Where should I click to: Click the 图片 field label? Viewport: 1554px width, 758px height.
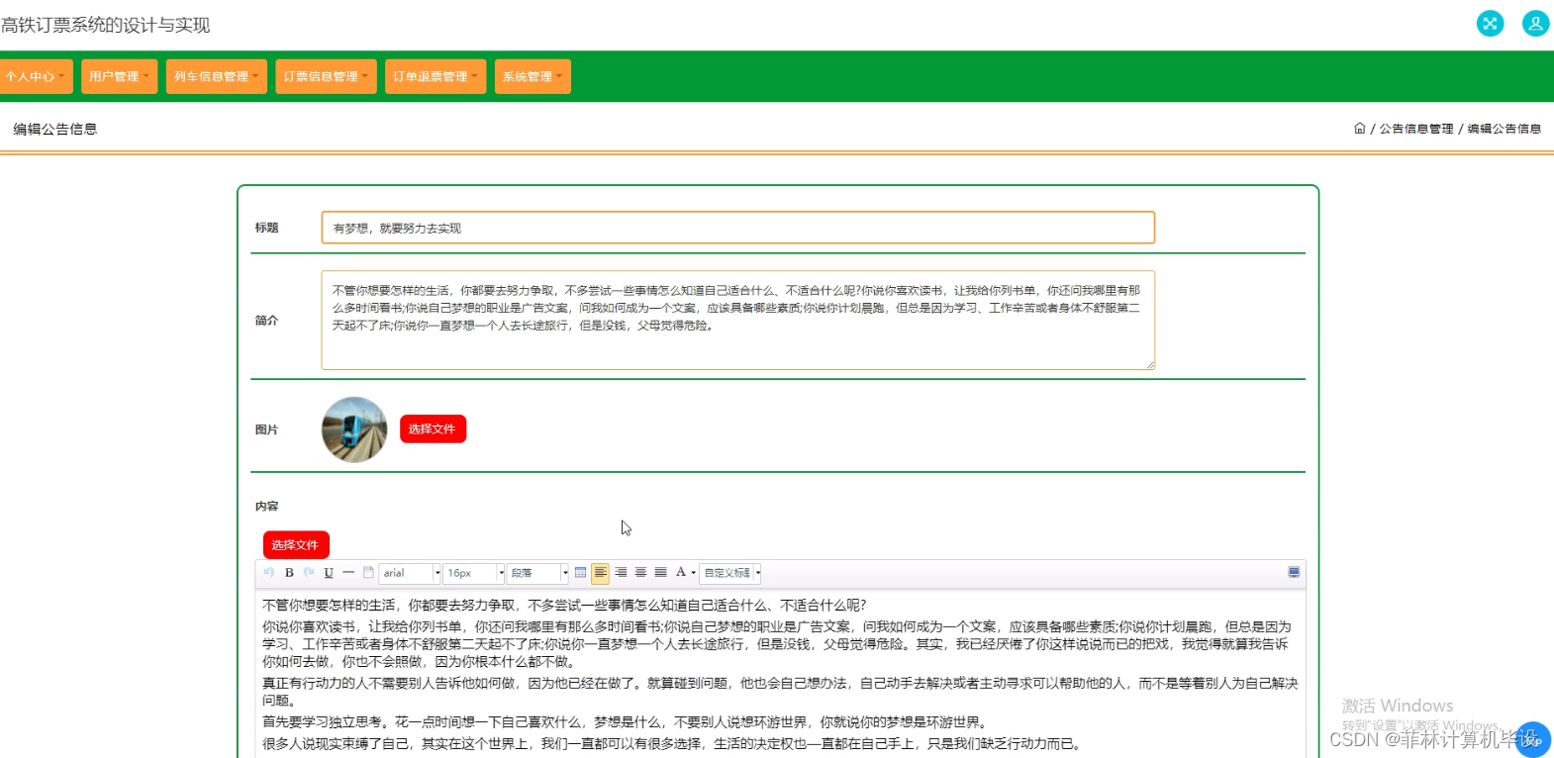[267, 429]
